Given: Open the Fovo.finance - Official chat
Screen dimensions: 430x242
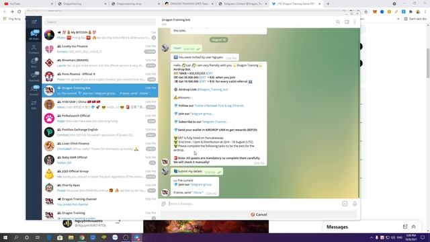Looking at the screenshot, I should point(100,77).
